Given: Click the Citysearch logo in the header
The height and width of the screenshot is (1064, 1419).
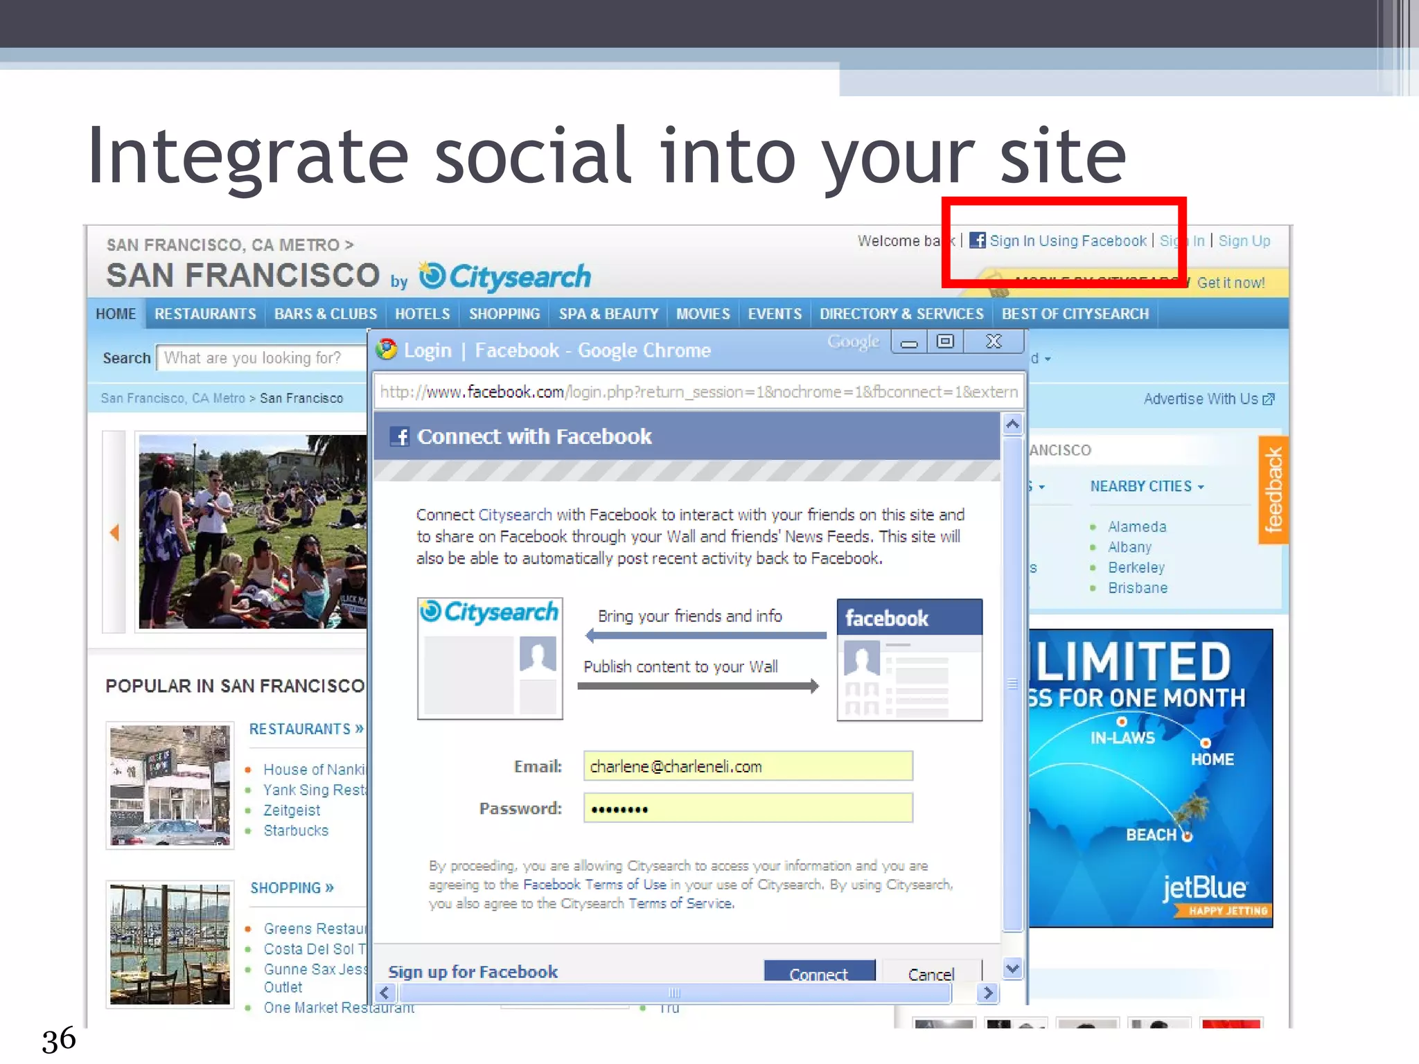Looking at the screenshot, I should pyautogui.click(x=504, y=276).
